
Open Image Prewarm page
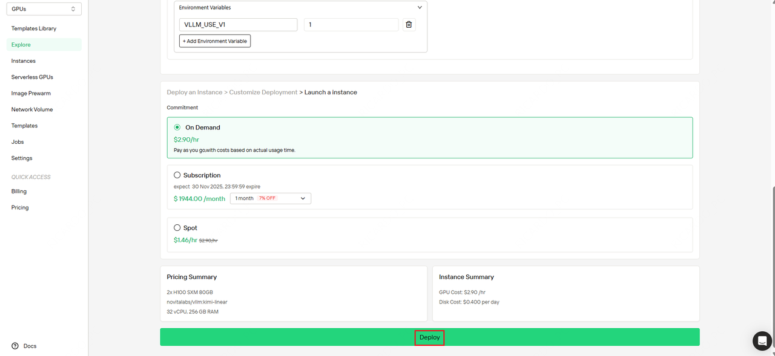[x=31, y=94]
